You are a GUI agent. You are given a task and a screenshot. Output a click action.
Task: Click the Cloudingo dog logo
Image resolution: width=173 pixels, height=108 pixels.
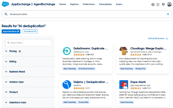pyautogui.click(x=124, y=51)
